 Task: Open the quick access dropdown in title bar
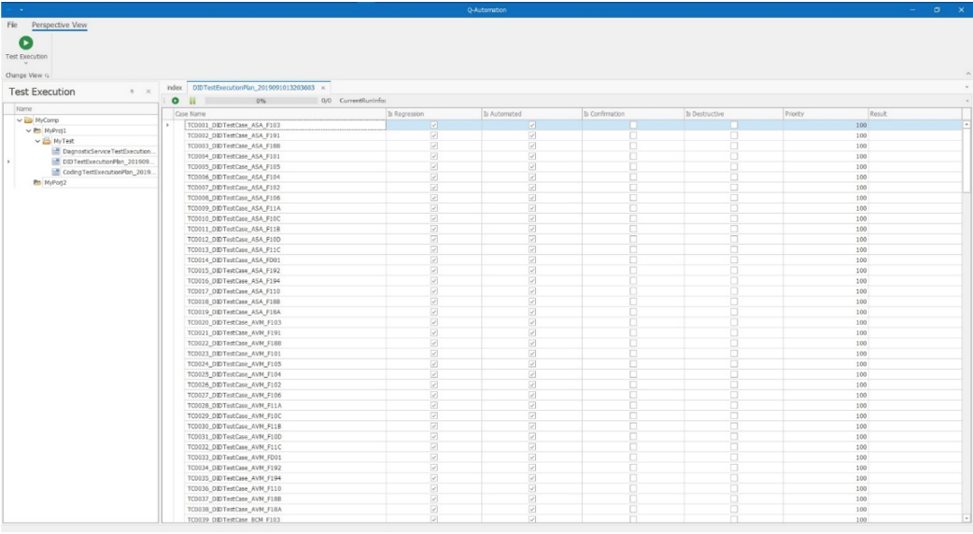[21, 10]
